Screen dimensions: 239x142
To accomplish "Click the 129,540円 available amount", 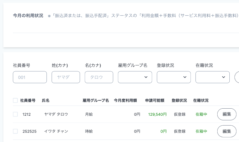I will (x=157, y=114).
